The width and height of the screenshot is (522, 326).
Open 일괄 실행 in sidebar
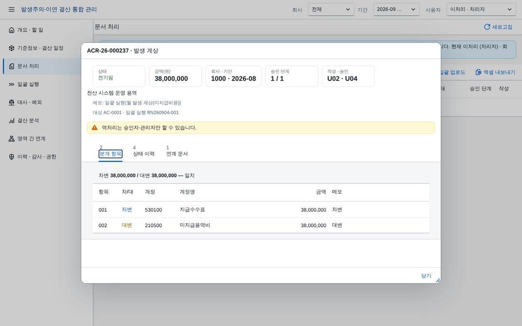pos(47,84)
